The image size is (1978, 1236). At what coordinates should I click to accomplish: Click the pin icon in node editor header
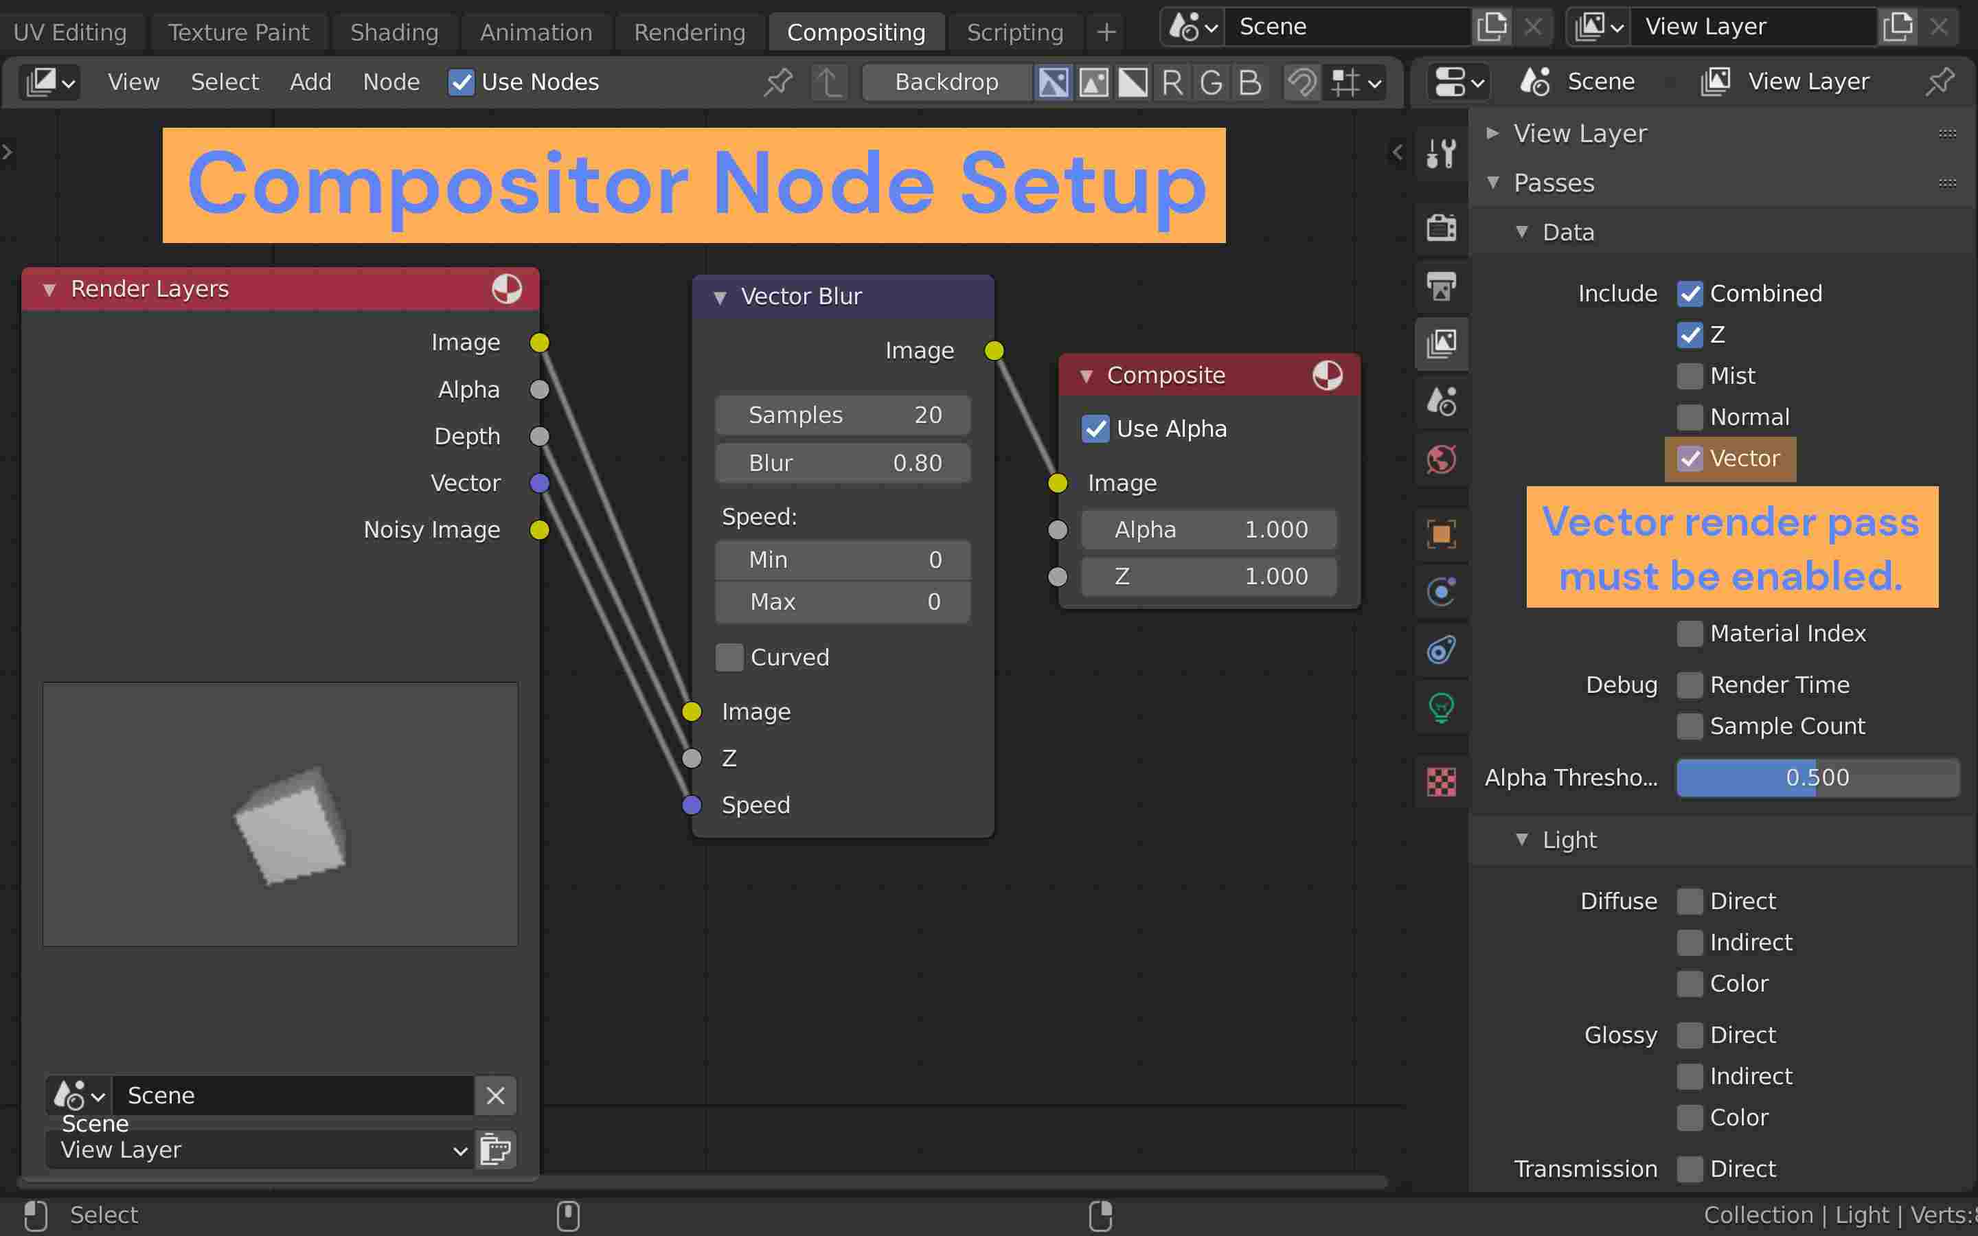point(777,82)
